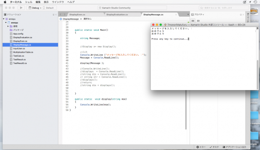
Task: Click the editor vertical scrollbar
Action: (x=186, y=109)
